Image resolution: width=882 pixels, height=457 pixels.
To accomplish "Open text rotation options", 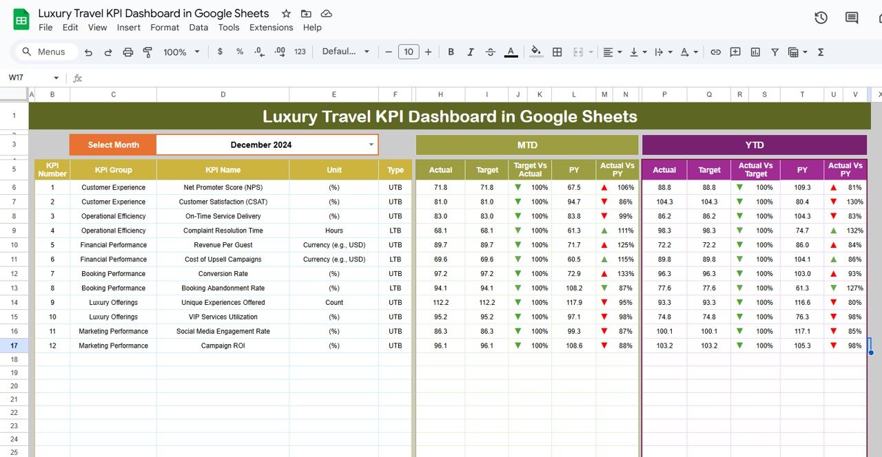I will [688, 52].
